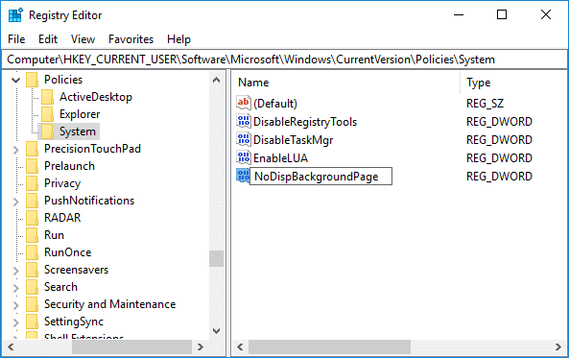Click the EnableLUA DWORD icon
Screen dimensions: 569x358
coord(243,157)
